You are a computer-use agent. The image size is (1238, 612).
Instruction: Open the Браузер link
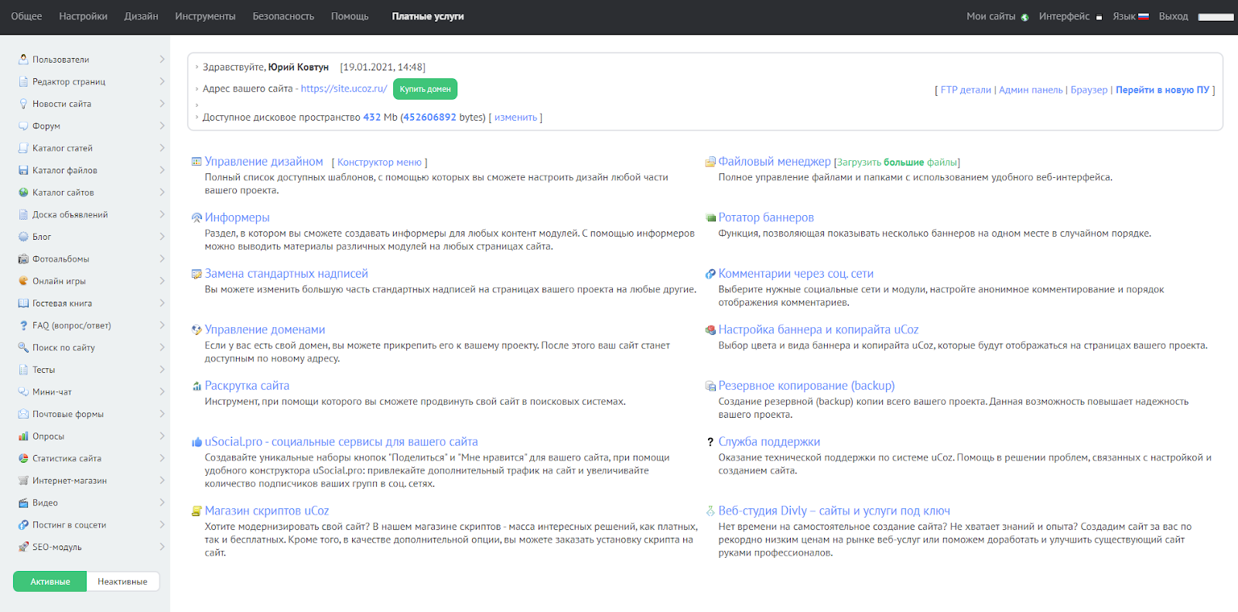[x=1089, y=90]
